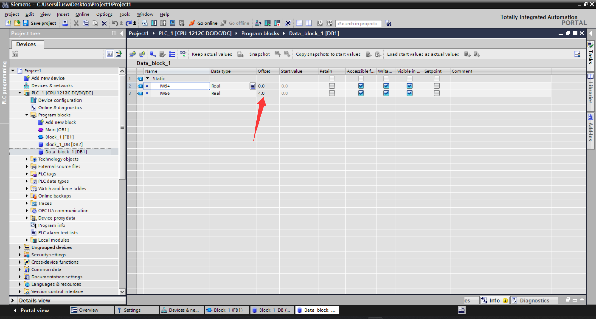Screen dimensions: 596x319
Task: Click the Cut scissors icon
Action: click(x=76, y=23)
